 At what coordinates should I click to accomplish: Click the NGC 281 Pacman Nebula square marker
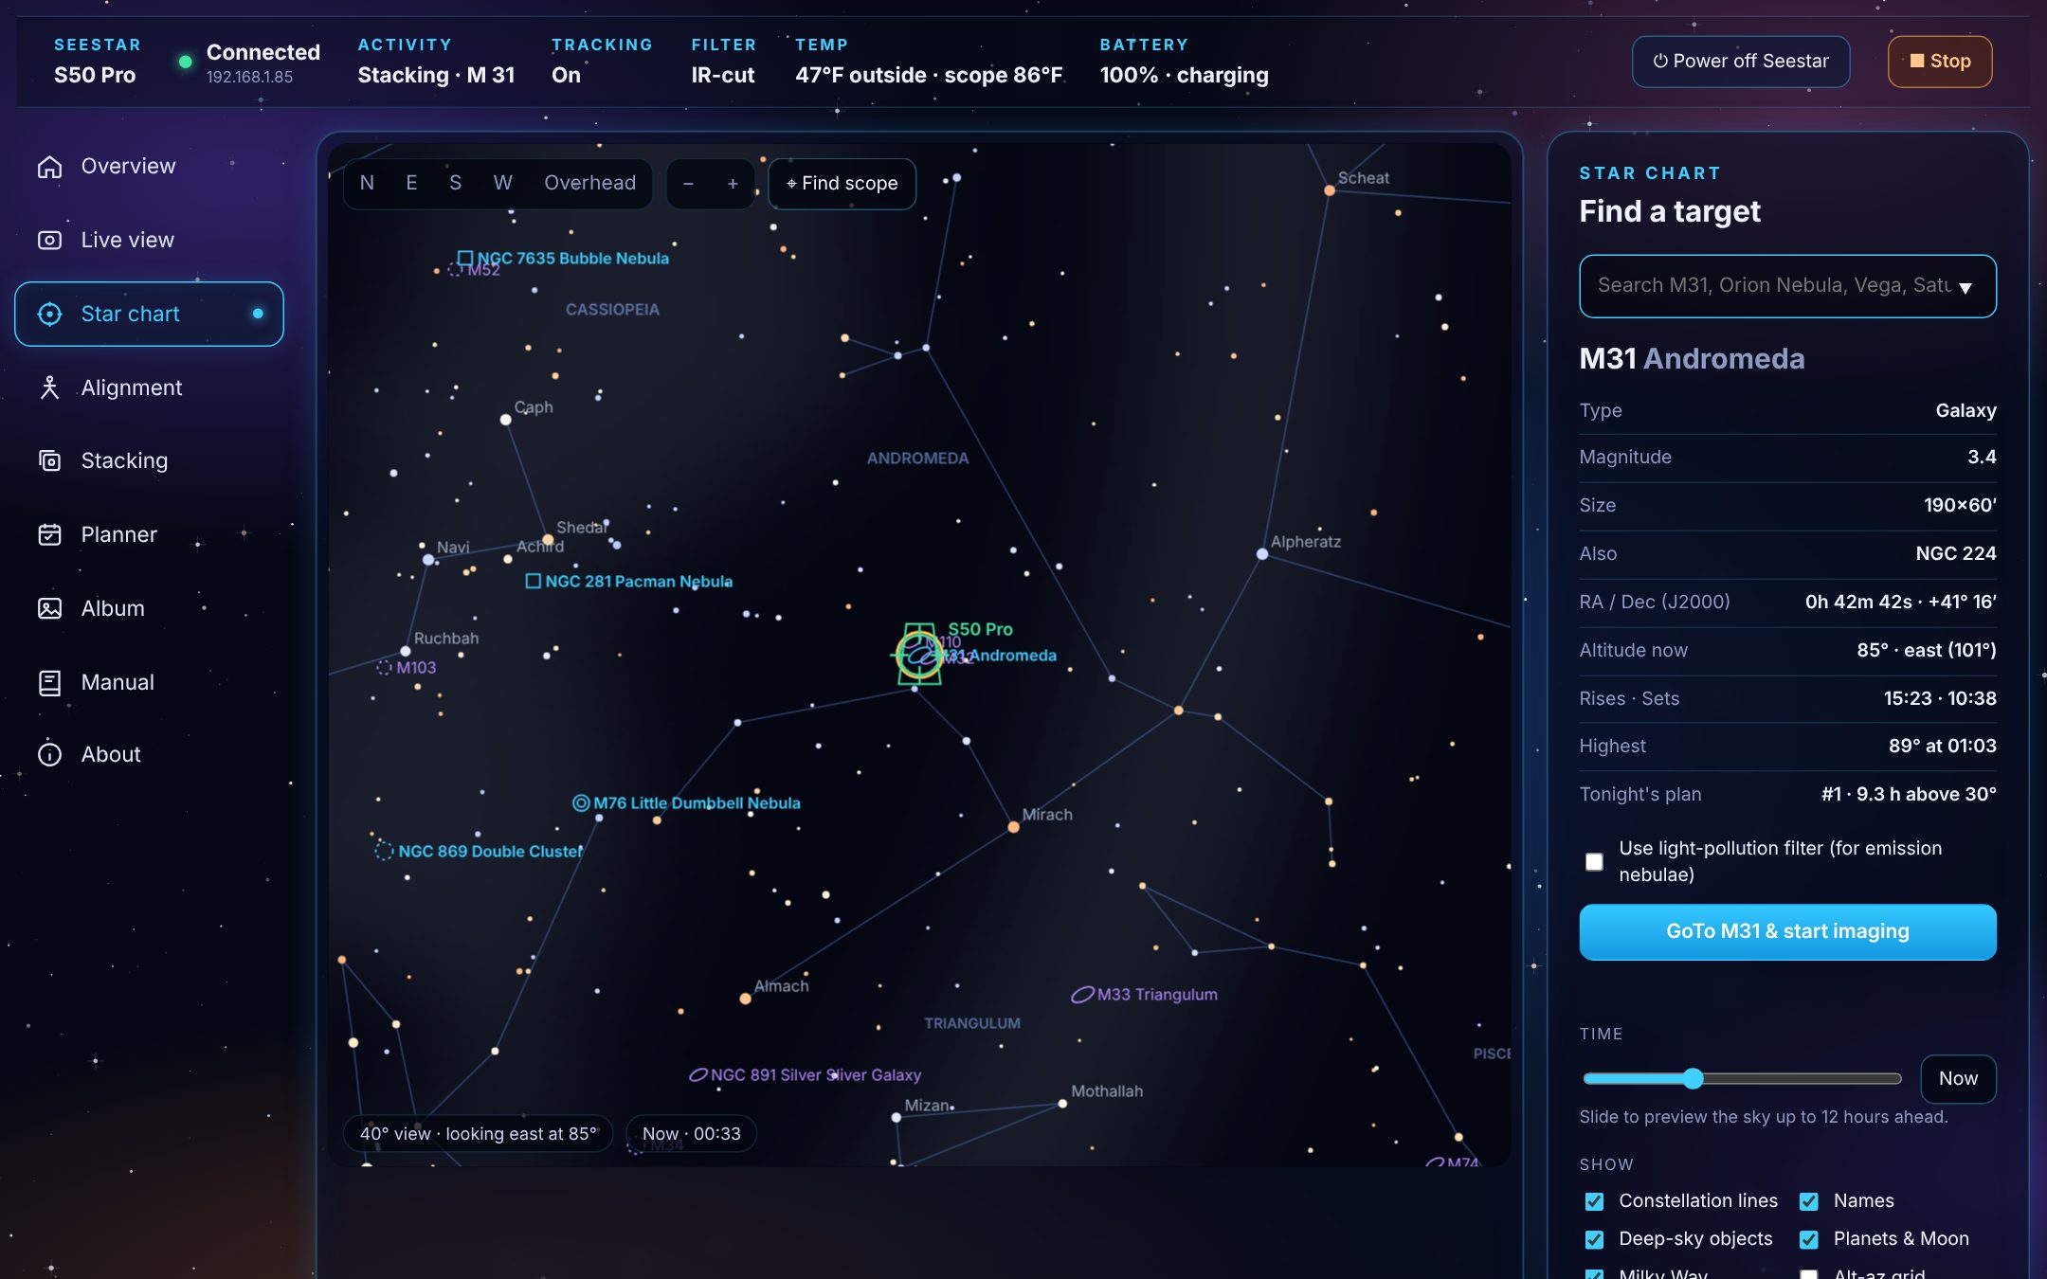point(534,581)
